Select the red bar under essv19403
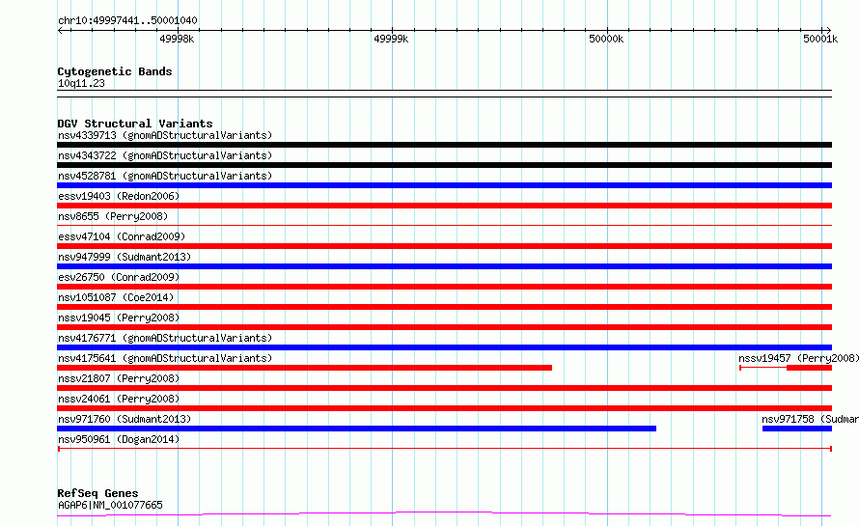The width and height of the screenshot is (859, 526). 444,206
